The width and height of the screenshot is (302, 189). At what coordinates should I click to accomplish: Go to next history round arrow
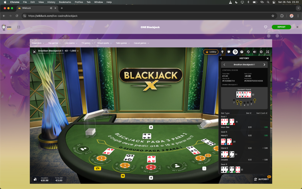[x=264, y=65]
